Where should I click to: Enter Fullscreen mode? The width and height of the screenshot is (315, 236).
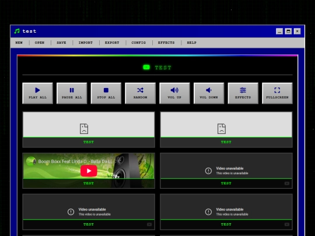coord(277,93)
